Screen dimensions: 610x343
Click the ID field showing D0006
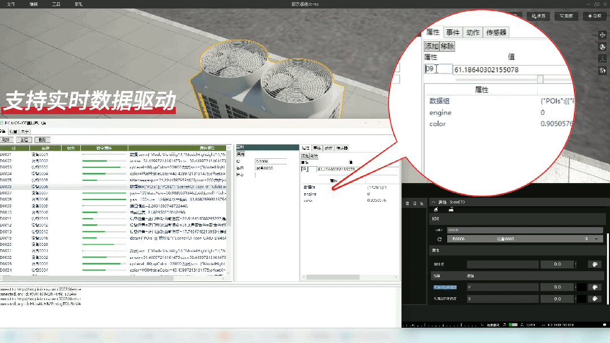click(271, 161)
